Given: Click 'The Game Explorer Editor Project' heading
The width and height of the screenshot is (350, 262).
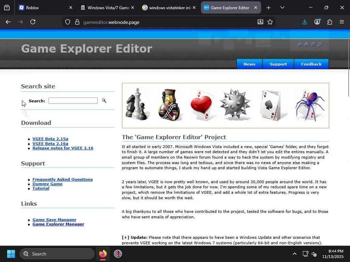Looking at the screenshot, I should (x=174, y=137).
